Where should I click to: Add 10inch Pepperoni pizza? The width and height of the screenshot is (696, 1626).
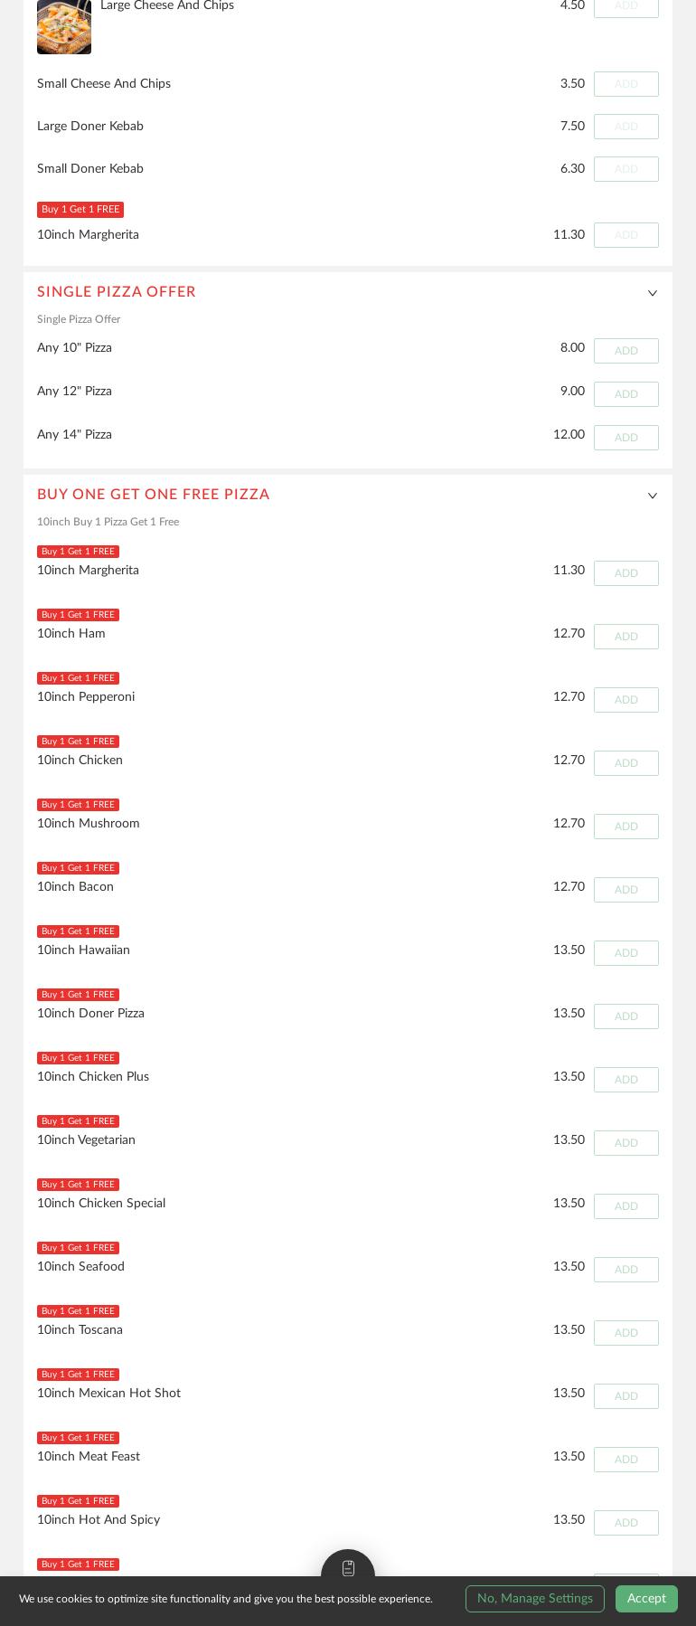click(625, 700)
